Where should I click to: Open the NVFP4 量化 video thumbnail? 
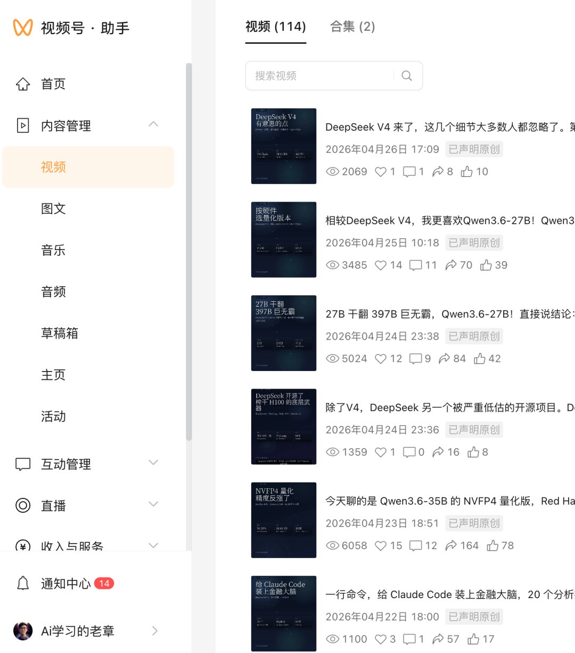(283, 520)
